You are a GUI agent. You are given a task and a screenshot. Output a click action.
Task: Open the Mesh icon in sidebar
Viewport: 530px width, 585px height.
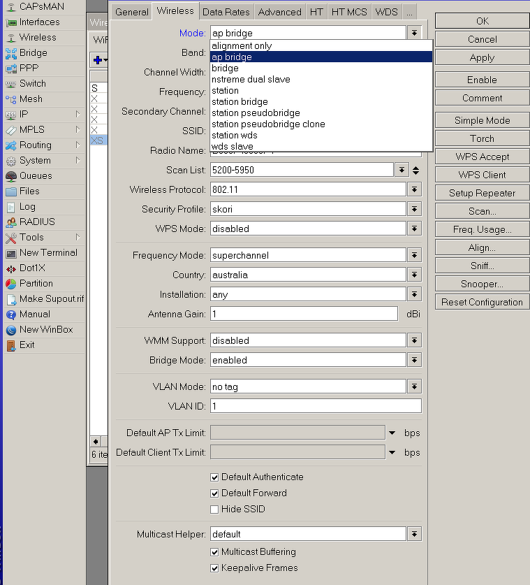(x=11, y=99)
